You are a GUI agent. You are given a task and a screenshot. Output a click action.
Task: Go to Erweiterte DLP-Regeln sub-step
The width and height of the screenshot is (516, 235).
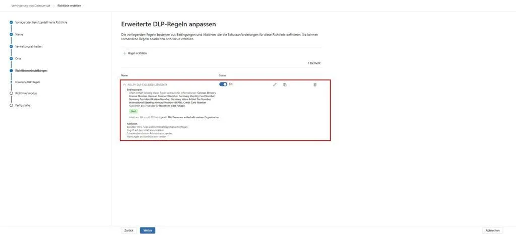point(28,82)
